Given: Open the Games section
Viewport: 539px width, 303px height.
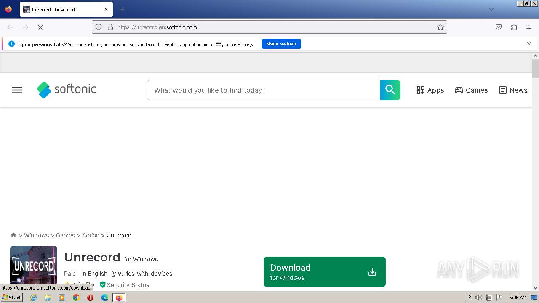Looking at the screenshot, I should point(471,90).
